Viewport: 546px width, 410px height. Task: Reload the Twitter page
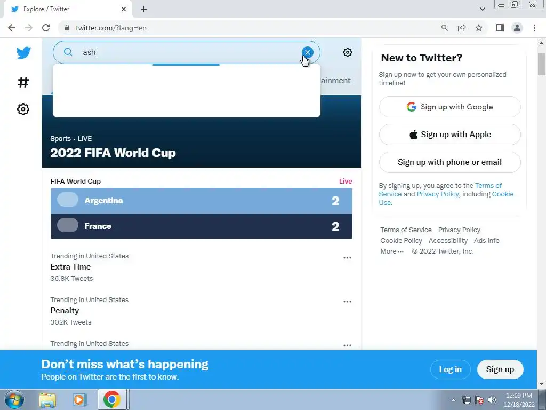click(46, 28)
